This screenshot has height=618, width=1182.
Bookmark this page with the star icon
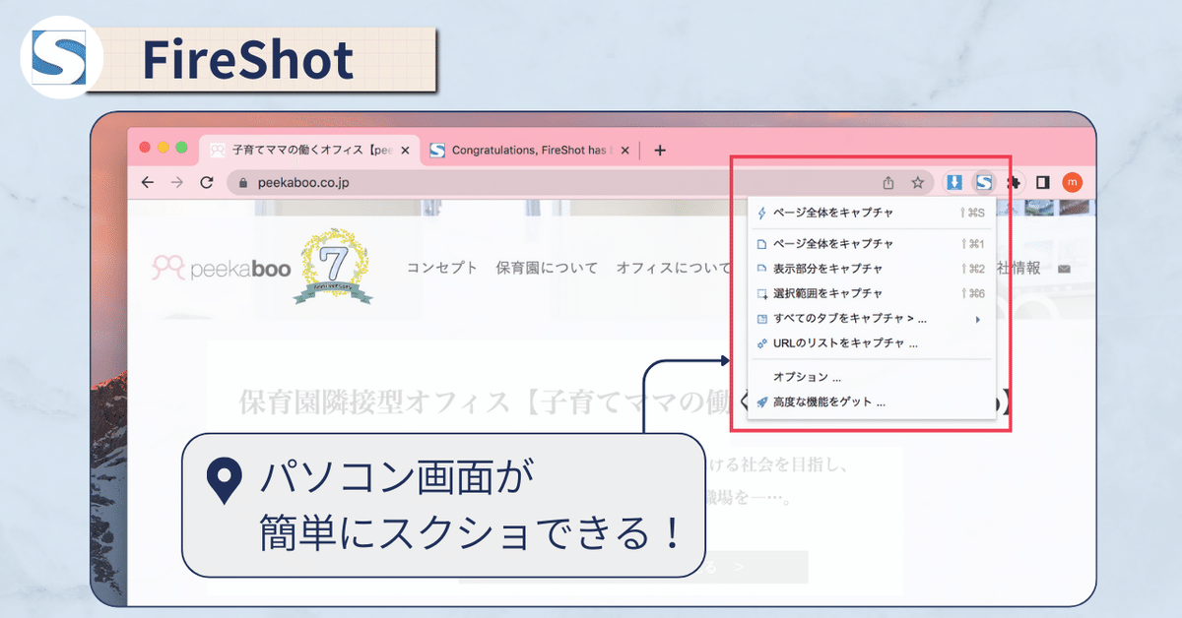[x=917, y=182]
